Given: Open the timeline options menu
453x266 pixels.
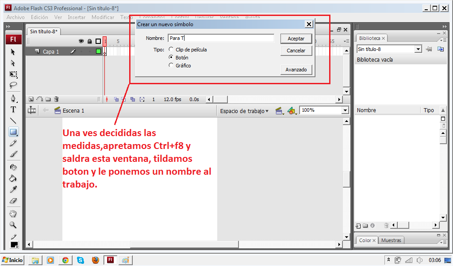Looking at the screenshot, I should pyautogui.click(x=346, y=41).
